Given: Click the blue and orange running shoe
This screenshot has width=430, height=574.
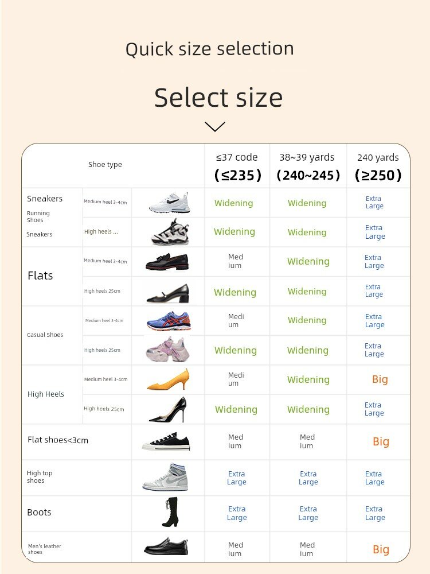Looking at the screenshot, I should pos(169,321).
